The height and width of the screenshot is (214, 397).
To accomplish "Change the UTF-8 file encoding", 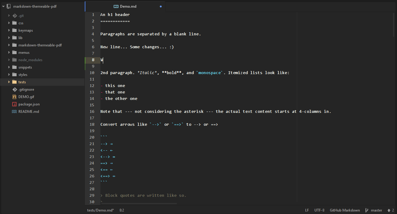I will click(x=319, y=210).
